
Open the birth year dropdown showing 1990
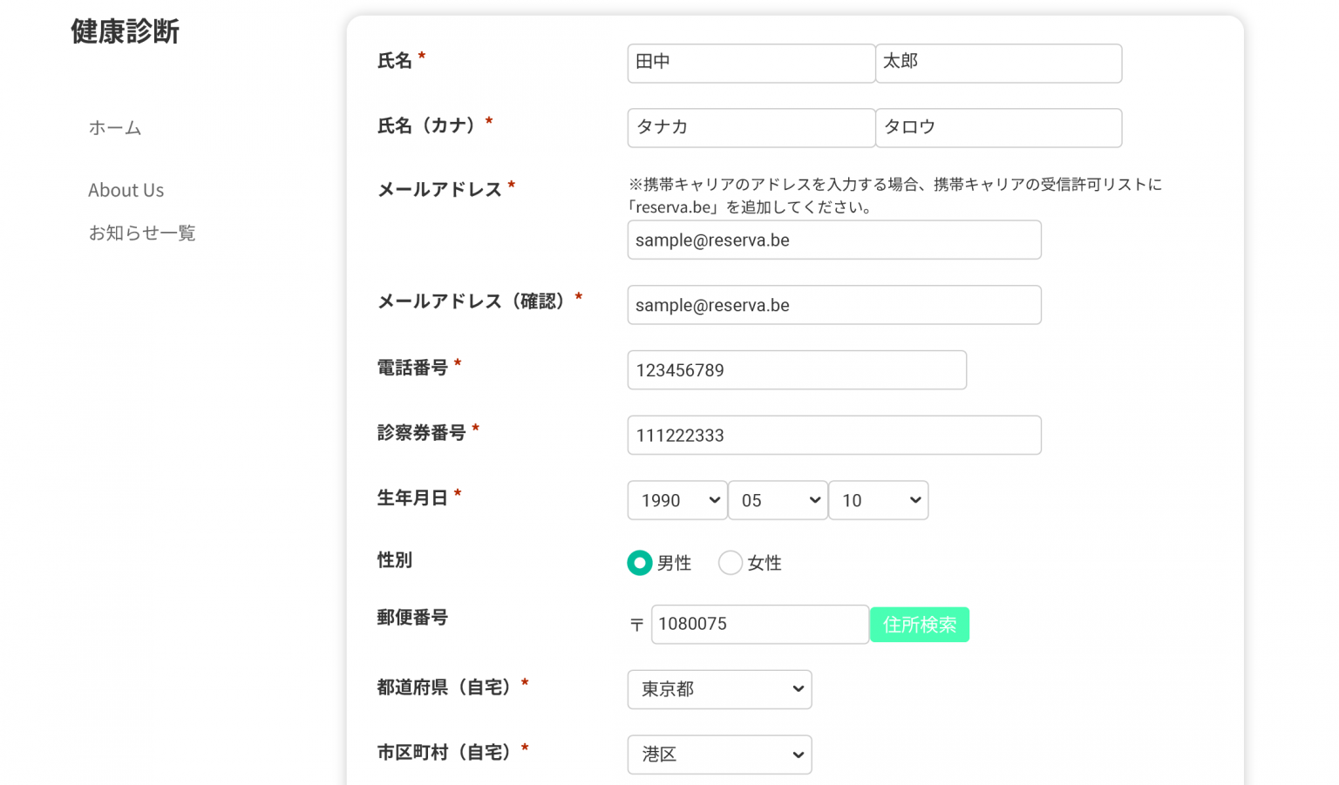(x=677, y=500)
